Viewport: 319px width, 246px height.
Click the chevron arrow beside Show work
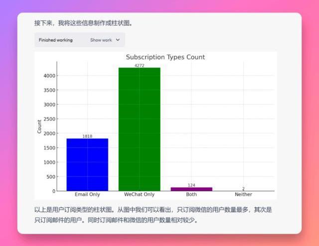pyautogui.click(x=118, y=40)
